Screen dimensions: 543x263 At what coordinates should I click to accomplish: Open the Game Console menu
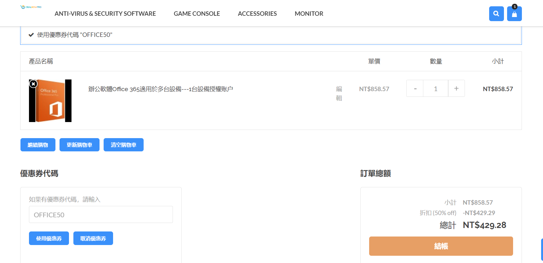(x=197, y=14)
